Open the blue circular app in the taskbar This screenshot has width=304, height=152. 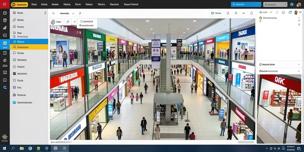(30, 148)
